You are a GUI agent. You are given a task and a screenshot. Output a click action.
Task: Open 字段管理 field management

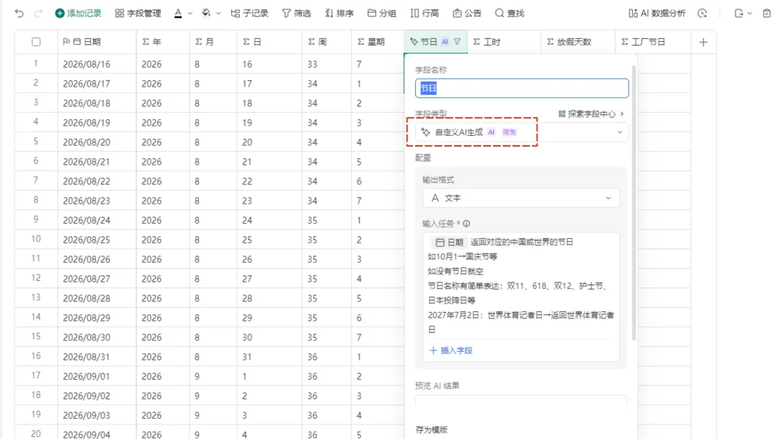[138, 14]
